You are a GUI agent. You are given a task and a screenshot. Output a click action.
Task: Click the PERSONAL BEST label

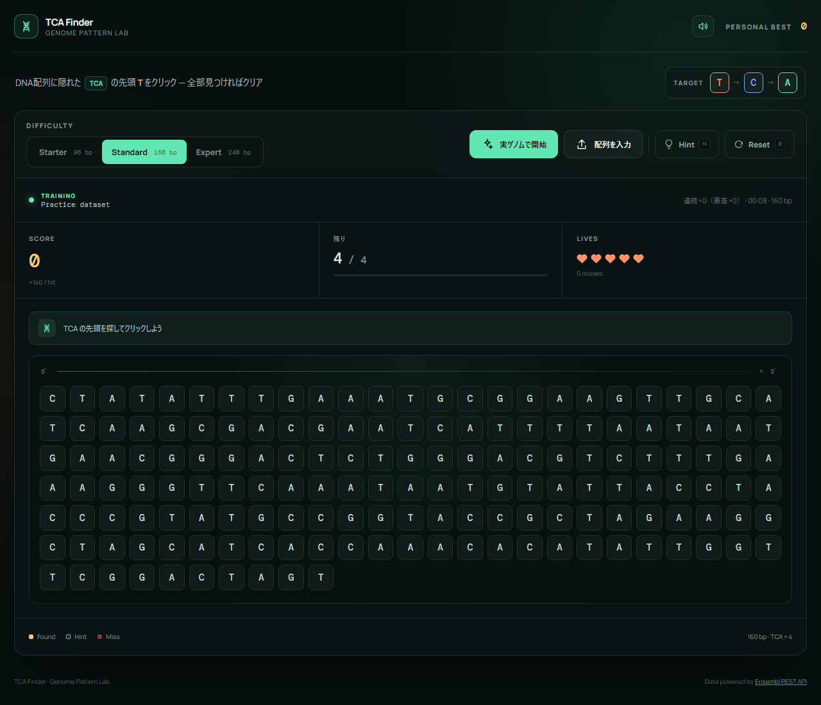tap(758, 27)
